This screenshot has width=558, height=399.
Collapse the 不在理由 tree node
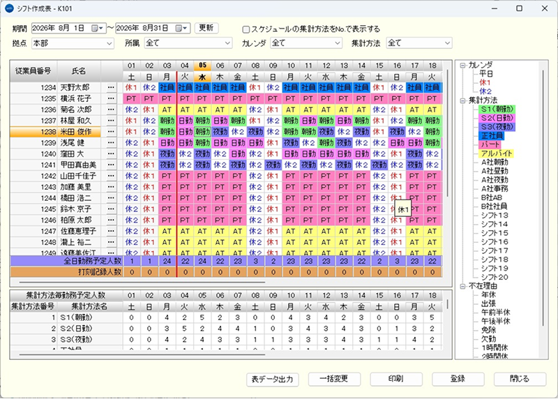462,286
